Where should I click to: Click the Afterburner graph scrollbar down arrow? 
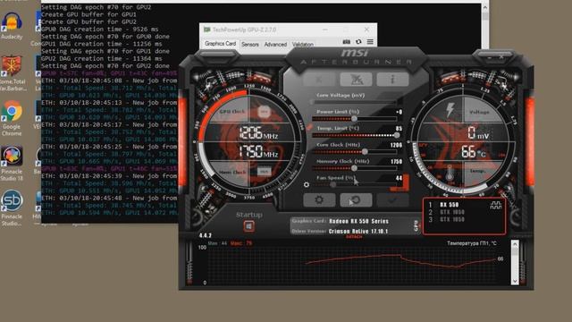point(515,281)
